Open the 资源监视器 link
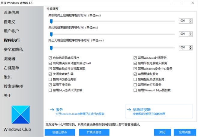The width and height of the screenshot is (198, 137). [159, 112]
